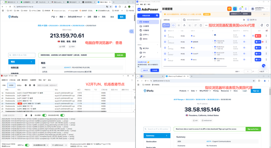Click the blue open button on demo profile

258,60
